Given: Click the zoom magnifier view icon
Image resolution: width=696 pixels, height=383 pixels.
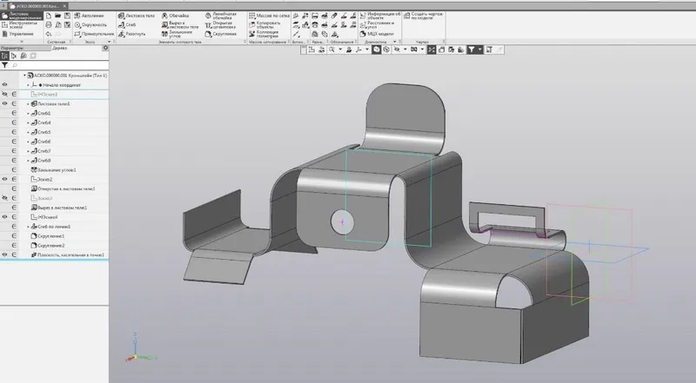Looking at the screenshot, I should point(331,50).
